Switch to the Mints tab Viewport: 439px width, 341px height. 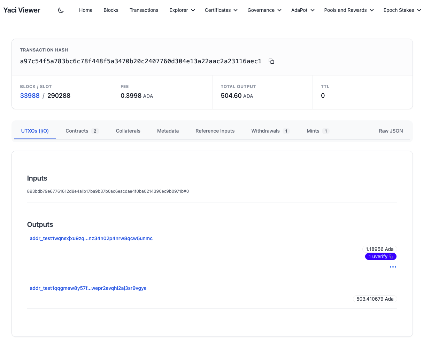318,131
